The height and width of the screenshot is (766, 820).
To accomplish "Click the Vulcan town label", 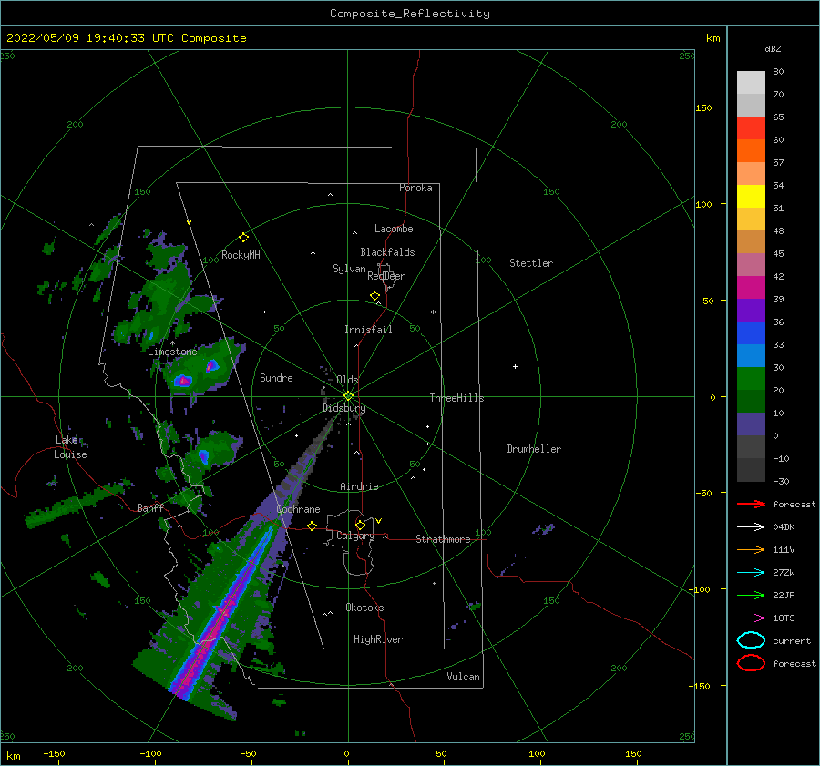I will tap(464, 677).
